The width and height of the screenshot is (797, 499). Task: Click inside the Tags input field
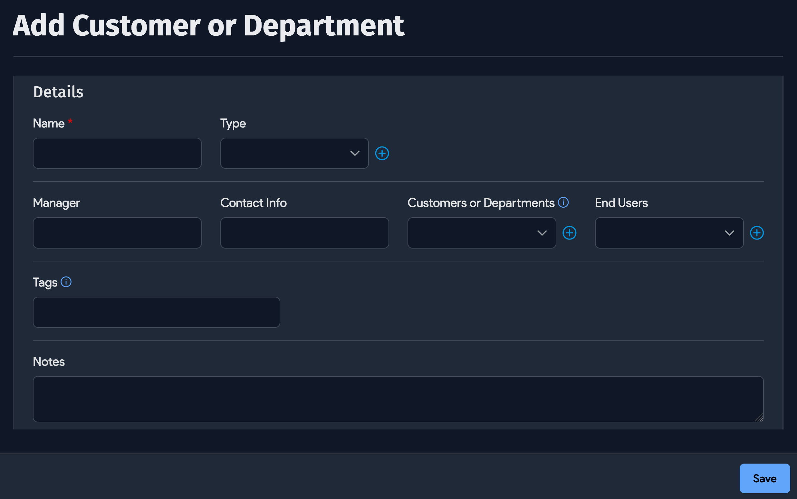156,312
